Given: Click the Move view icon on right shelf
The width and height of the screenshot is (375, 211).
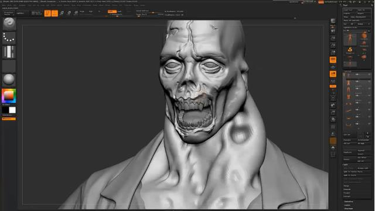Looking at the screenshot, I should click(333, 105).
